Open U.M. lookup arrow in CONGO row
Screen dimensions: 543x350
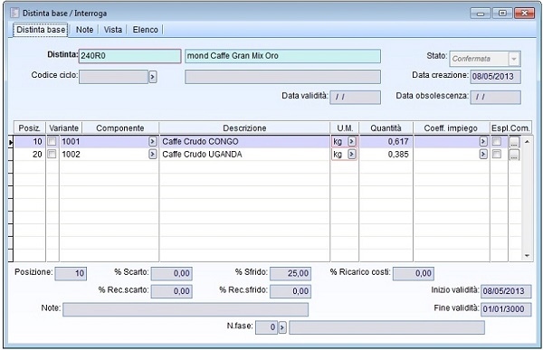351,142
